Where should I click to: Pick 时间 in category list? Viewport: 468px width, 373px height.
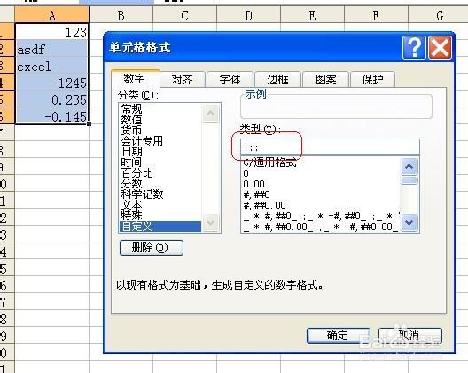point(160,163)
